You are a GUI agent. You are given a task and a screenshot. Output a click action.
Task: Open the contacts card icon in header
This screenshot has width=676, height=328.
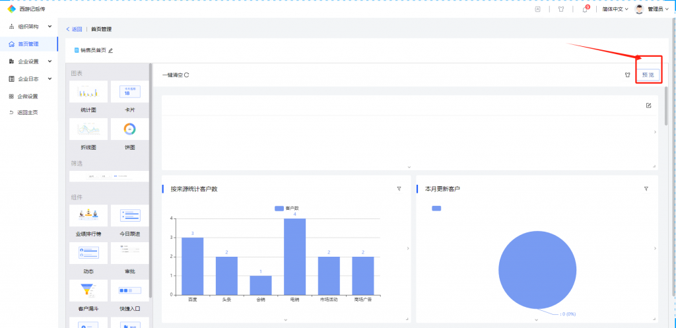pos(537,9)
